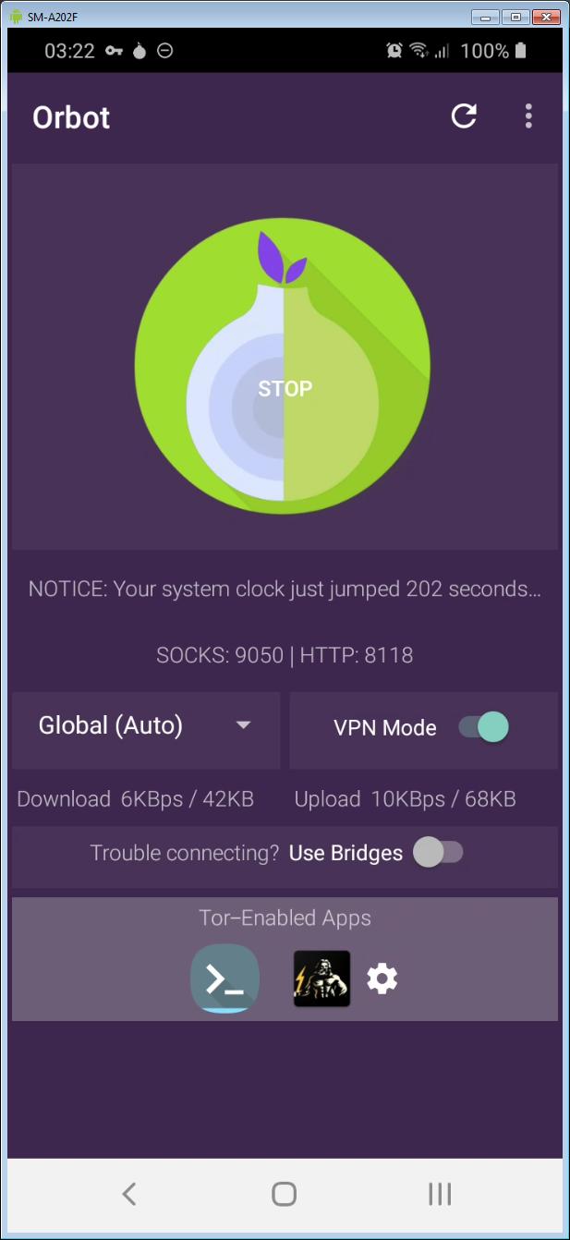Image resolution: width=570 pixels, height=1240 pixels.
Task: Open the country selector arrow
Action: point(243,727)
